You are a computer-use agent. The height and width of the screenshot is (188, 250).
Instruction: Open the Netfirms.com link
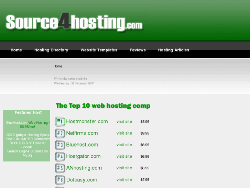[82, 133]
